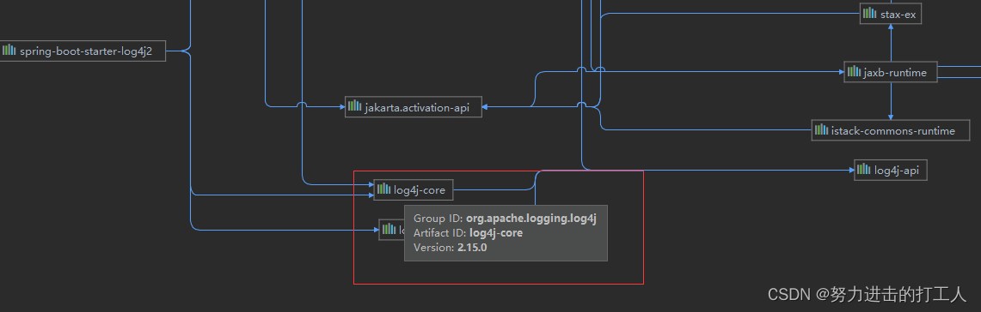This screenshot has height=312, width=981.
Task: Click the Group ID org.apache.logging.log4j text
Action: 505,219
